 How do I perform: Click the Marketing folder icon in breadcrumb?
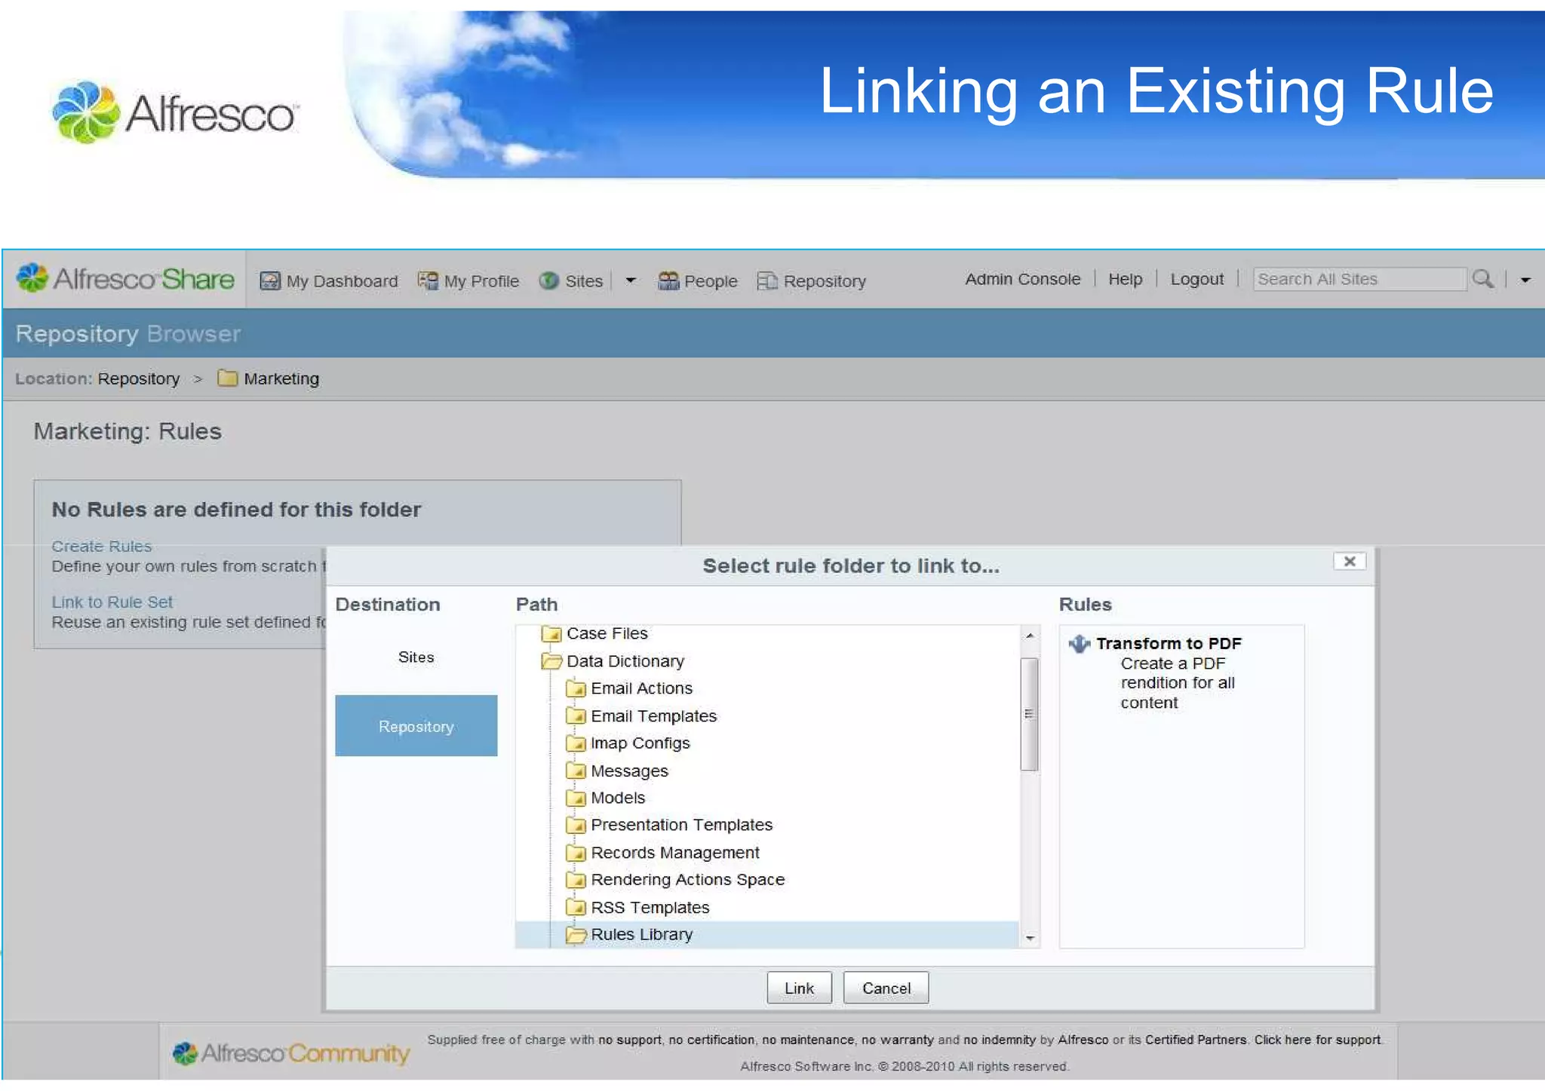pyautogui.click(x=227, y=378)
